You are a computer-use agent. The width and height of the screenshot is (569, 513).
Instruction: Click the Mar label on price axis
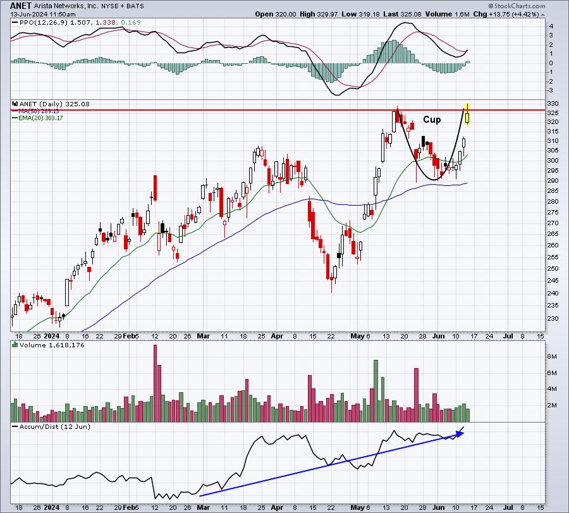(203, 336)
